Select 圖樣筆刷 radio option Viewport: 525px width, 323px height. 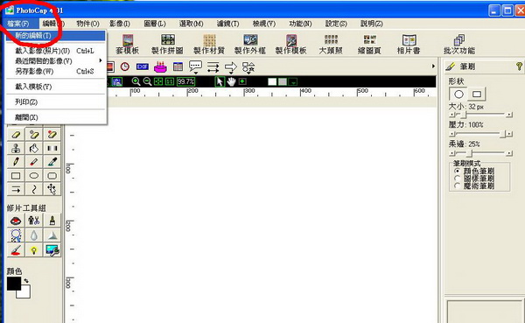pos(458,179)
